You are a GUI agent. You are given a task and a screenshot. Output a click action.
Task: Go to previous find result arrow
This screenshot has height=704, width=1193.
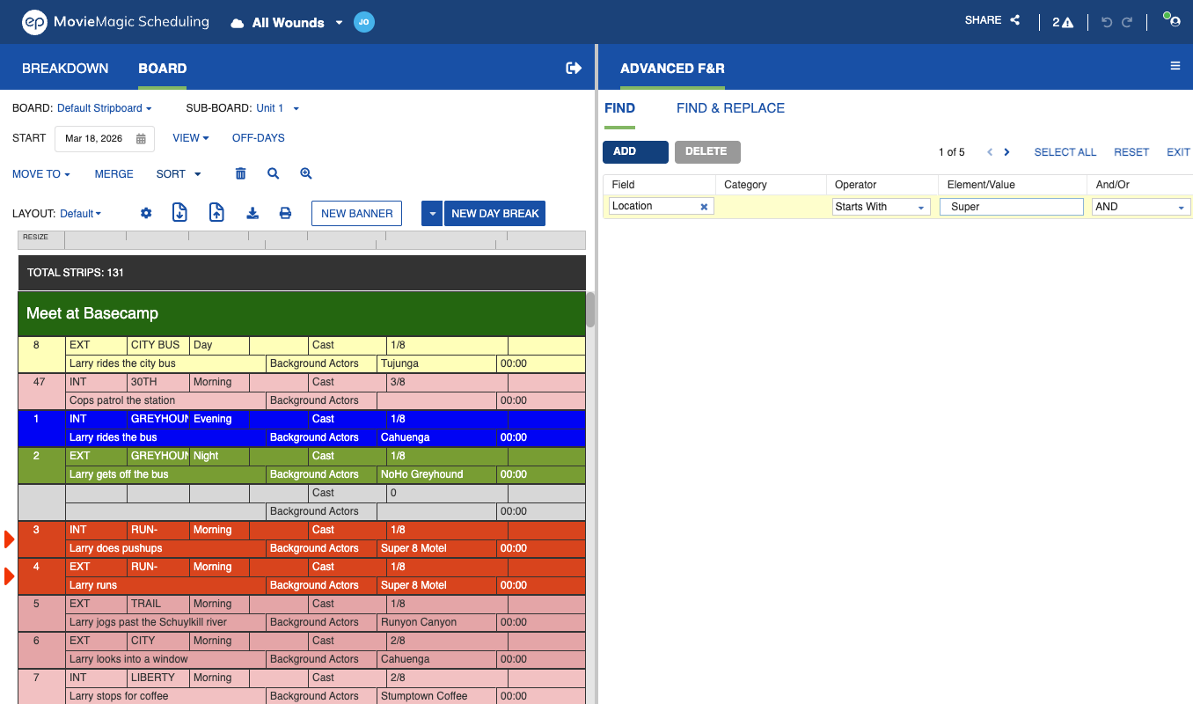(x=990, y=152)
